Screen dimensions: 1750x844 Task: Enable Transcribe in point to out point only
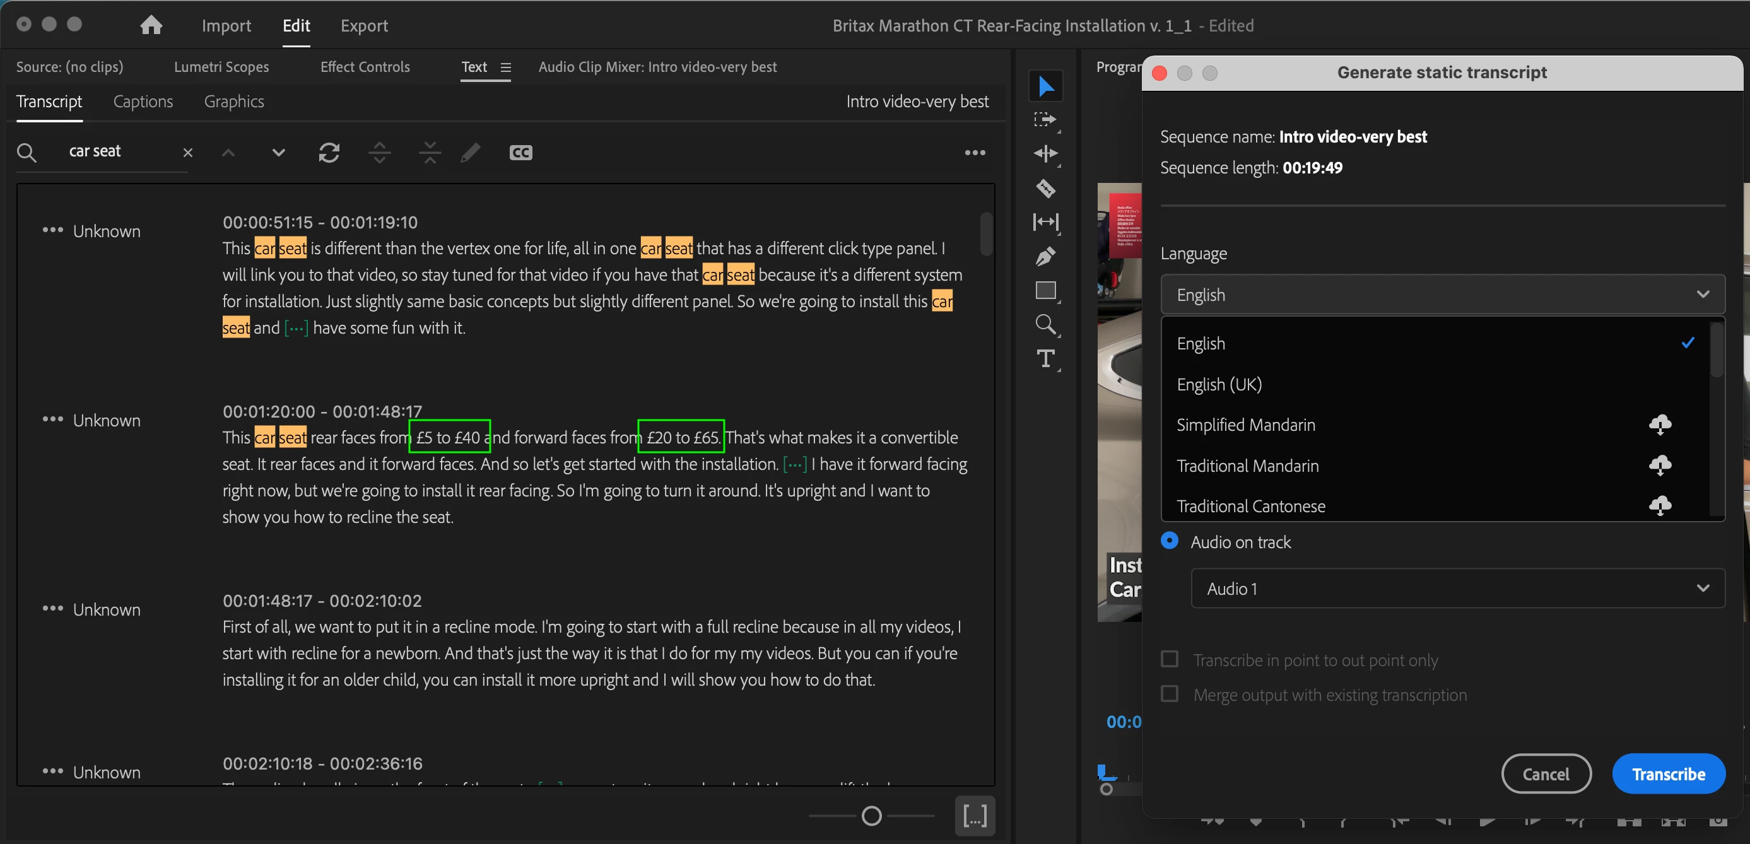[1169, 659]
